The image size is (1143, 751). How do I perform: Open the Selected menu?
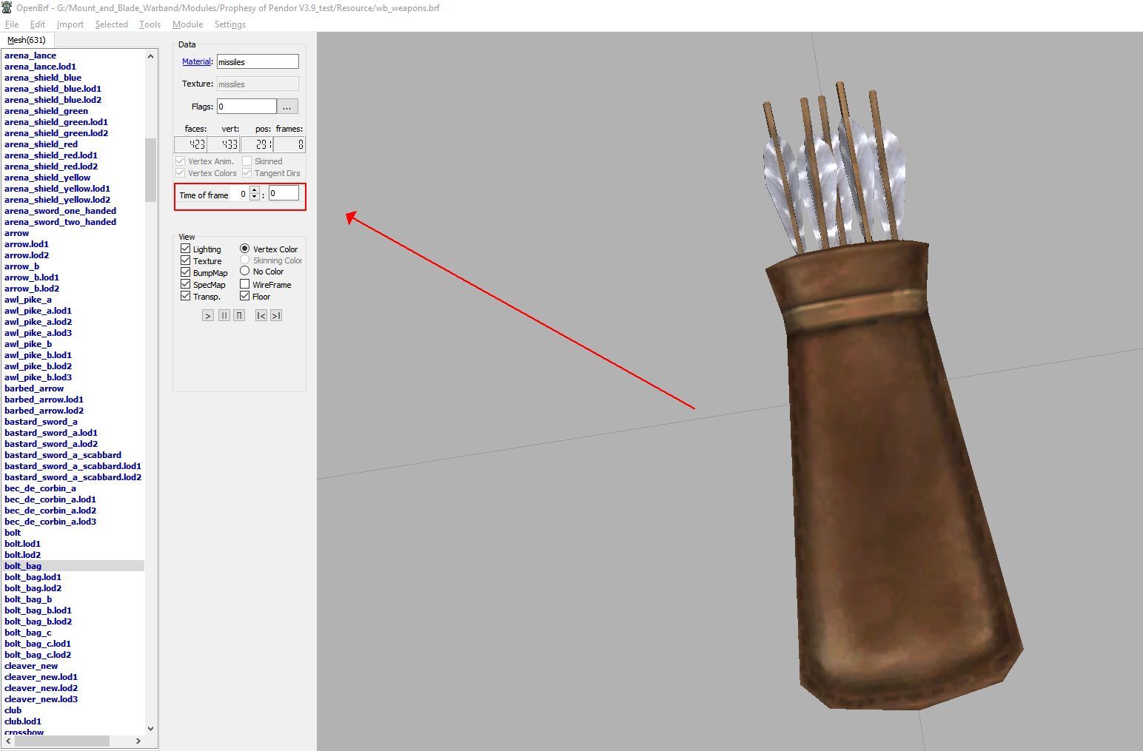[x=112, y=24]
